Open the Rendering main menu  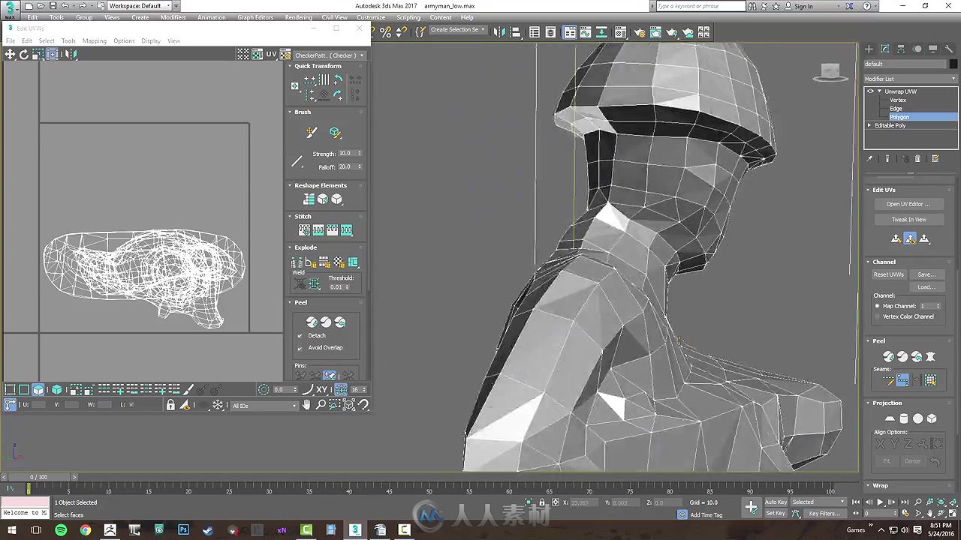[x=298, y=17]
